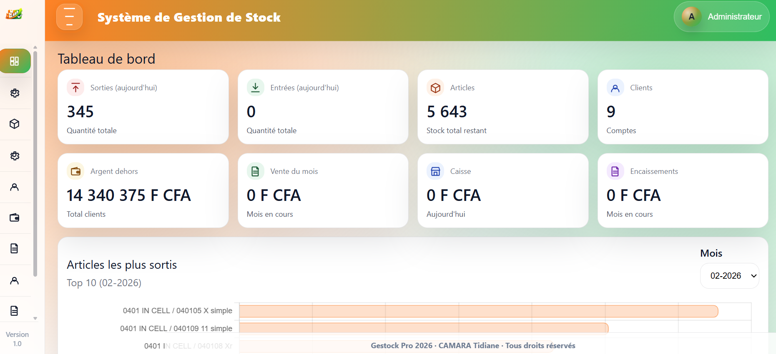Click the '14 340 375 F CFA' amount
The width and height of the screenshot is (776, 354).
click(129, 195)
